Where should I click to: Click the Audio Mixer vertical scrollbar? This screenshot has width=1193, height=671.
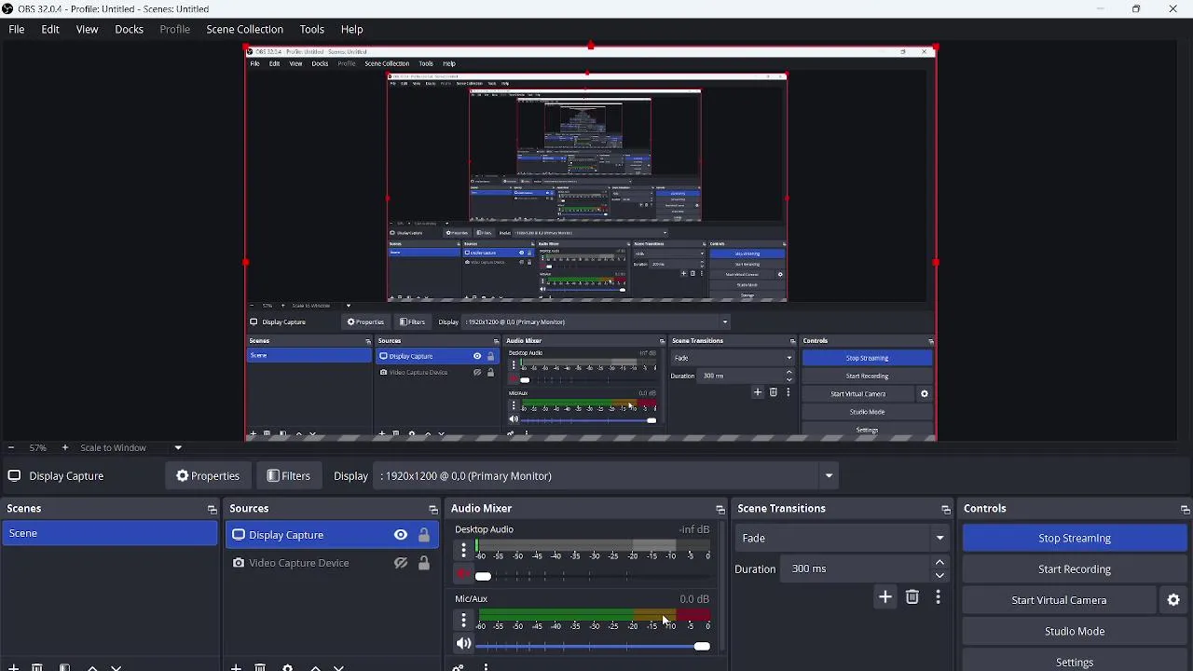click(x=722, y=587)
